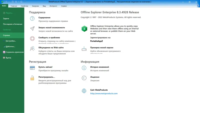Open Обсуждения на Web-сайте
The image size is (200, 113).
(51, 47)
